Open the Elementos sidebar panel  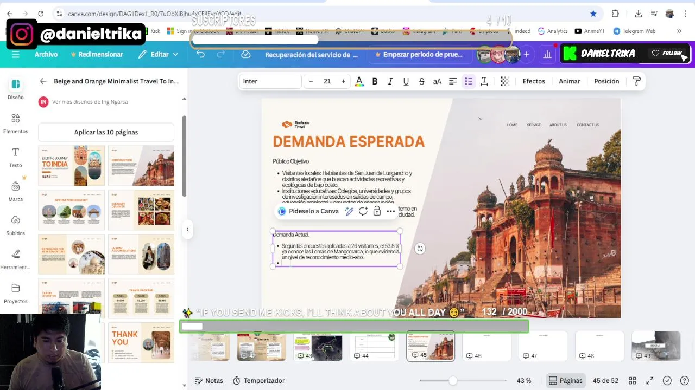(x=16, y=123)
